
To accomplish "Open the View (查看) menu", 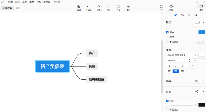I will tap(32, 2).
